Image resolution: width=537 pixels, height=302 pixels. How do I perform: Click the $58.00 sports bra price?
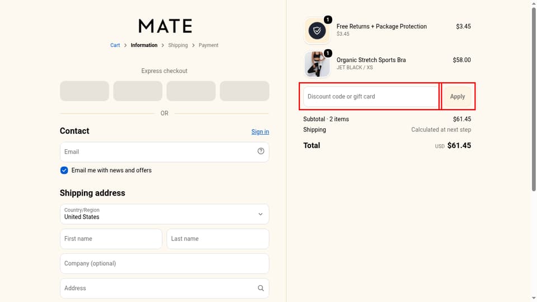tap(461, 60)
